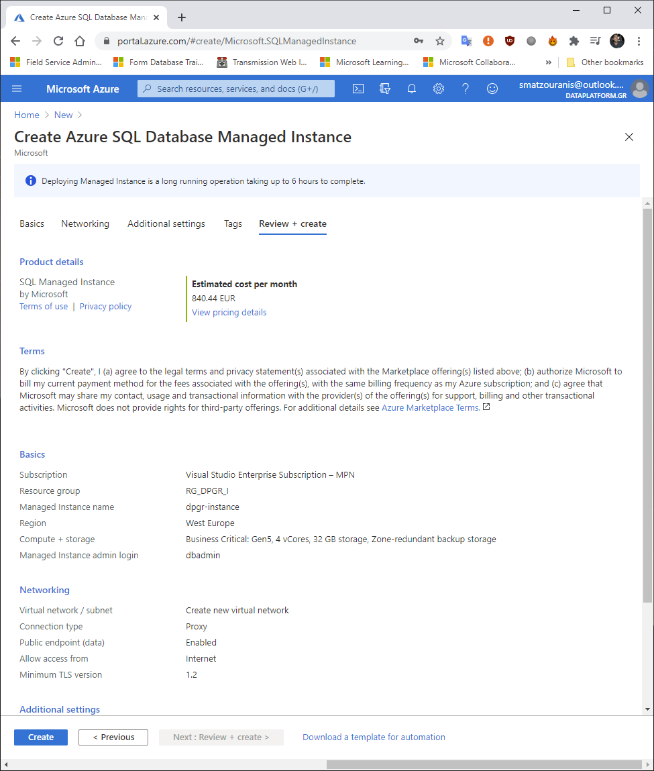Select the Basics tab
654x771 pixels.
coord(32,223)
